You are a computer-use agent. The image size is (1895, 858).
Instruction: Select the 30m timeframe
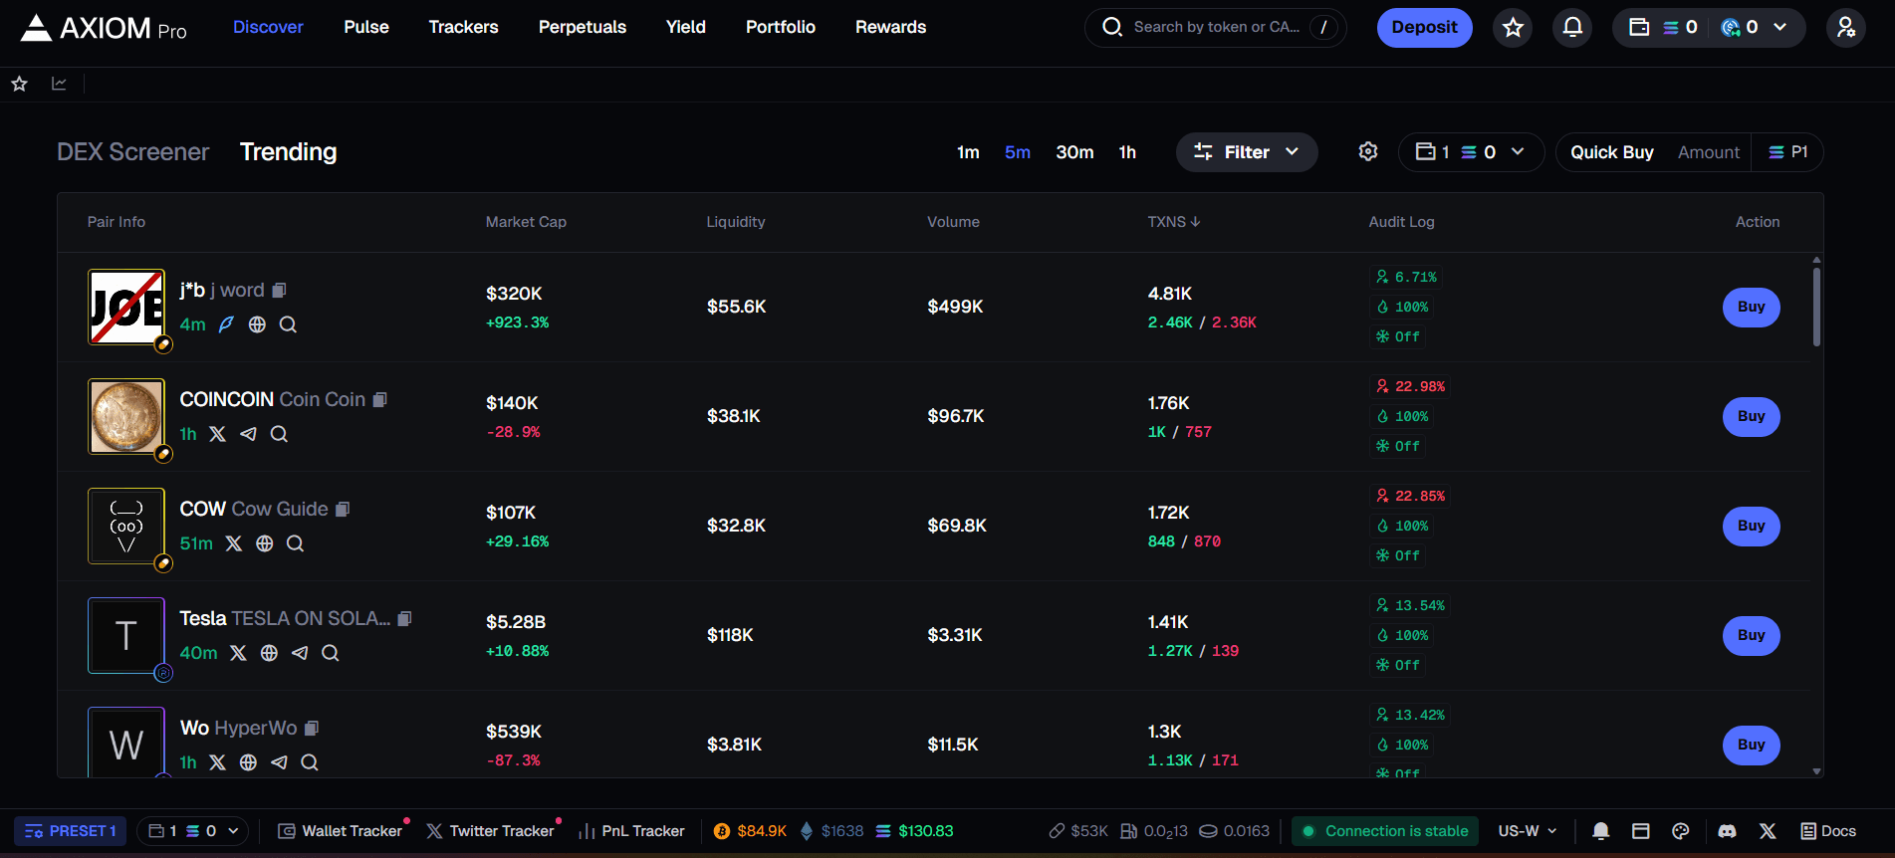click(x=1074, y=152)
